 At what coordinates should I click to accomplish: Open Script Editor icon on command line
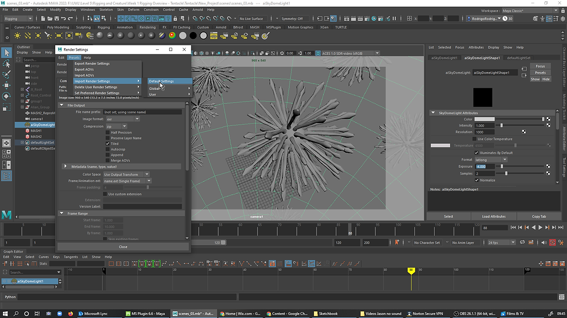561,297
